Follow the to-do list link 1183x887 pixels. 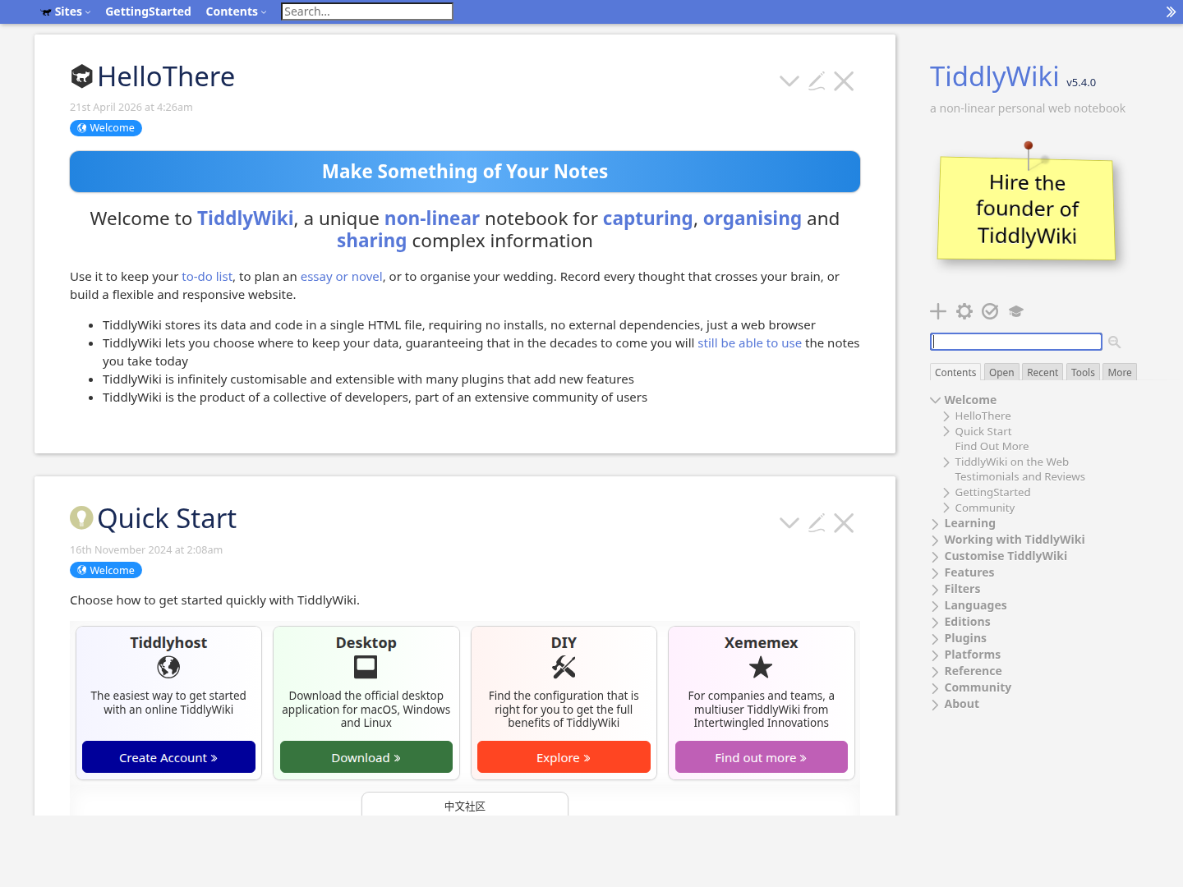(x=207, y=277)
